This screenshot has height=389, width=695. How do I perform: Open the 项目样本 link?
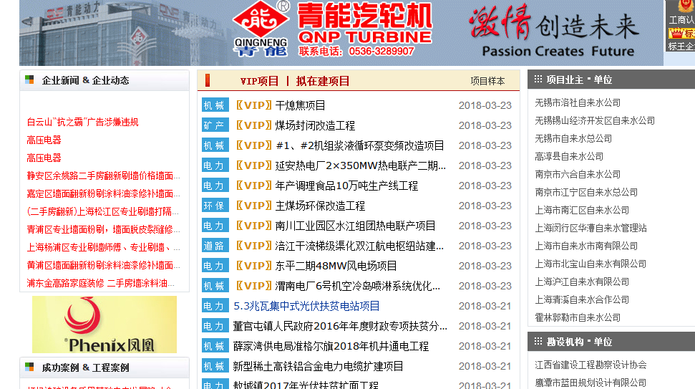pyautogui.click(x=487, y=81)
